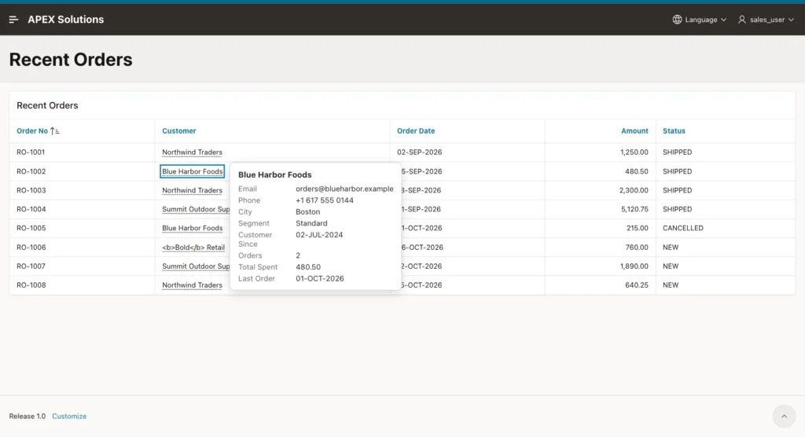
Task: Sort by Status column header
Action: pyautogui.click(x=674, y=131)
